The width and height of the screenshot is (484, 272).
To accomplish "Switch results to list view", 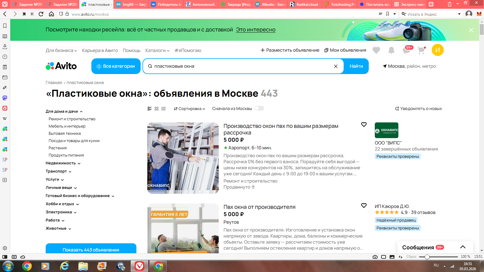I will click(x=149, y=108).
